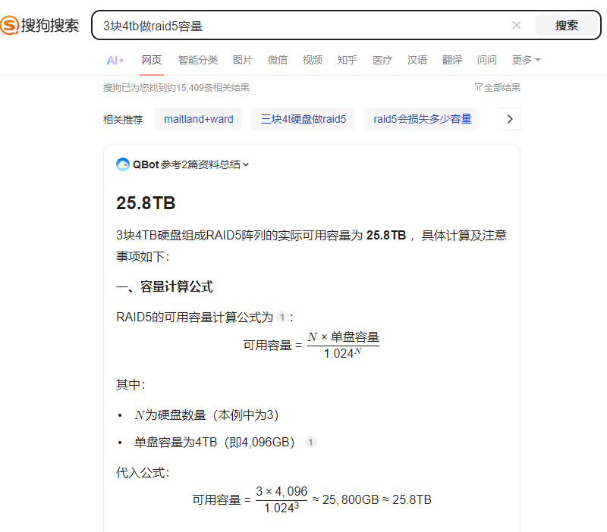
Task: Go to the 翻译 tab
Action: click(x=451, y=60)
